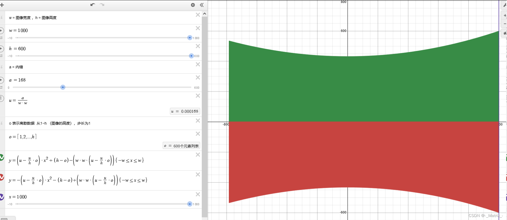This screenshot has height=220, width=507.
Task: Delete the 'o 表示离散数据' note row
Action: pos(198,121)
